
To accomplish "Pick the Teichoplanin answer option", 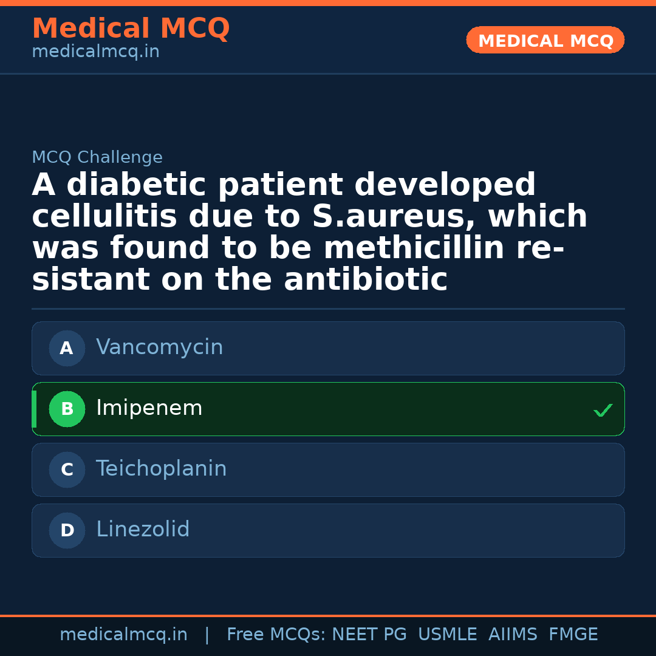I will (161, 469).
